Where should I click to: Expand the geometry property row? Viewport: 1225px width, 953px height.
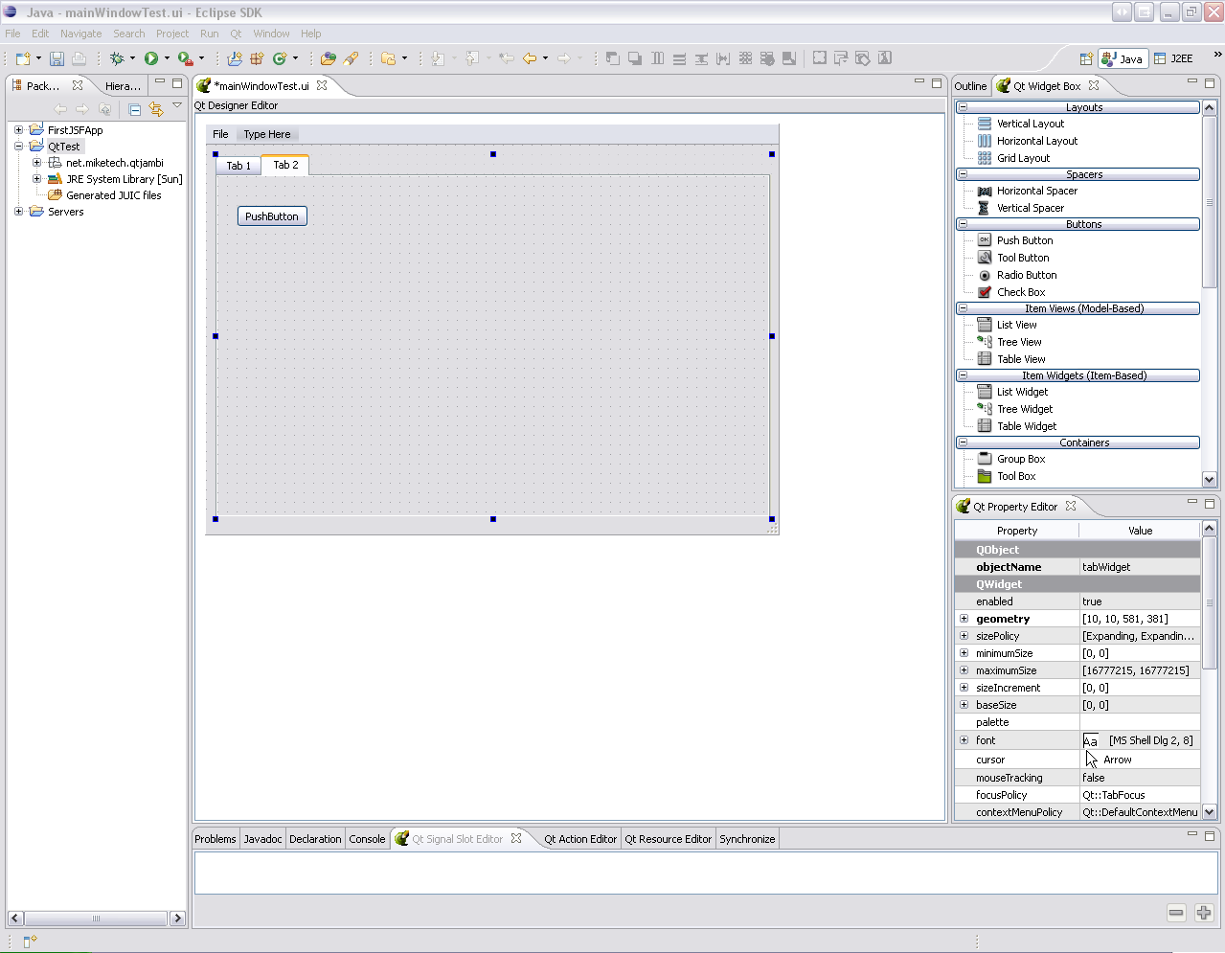tap(964, 619)
